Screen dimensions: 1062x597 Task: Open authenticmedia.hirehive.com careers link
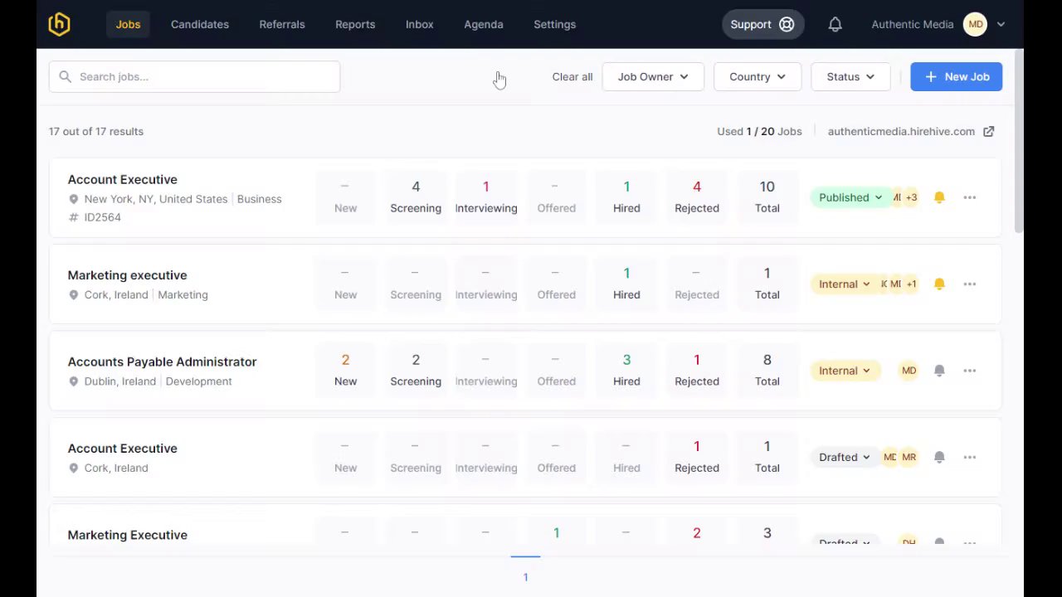point(901,131)
